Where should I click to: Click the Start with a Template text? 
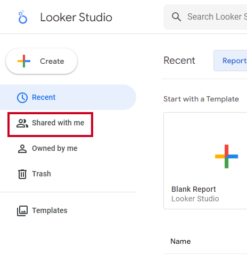pyautogui.click(x=201, y=99)
